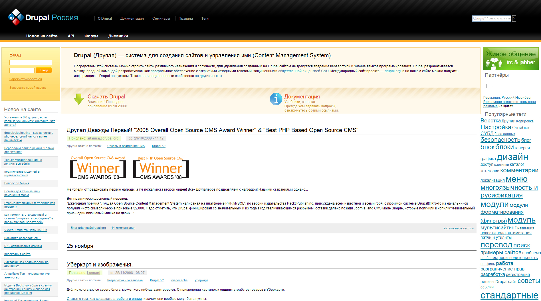Follow the общественной лицензией GNU link
This screenshot has height=301, width=541.
(x=303, y=71)
